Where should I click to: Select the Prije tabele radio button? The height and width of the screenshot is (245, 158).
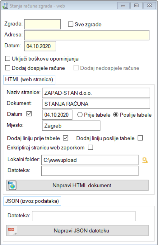(x=80, y=115)
